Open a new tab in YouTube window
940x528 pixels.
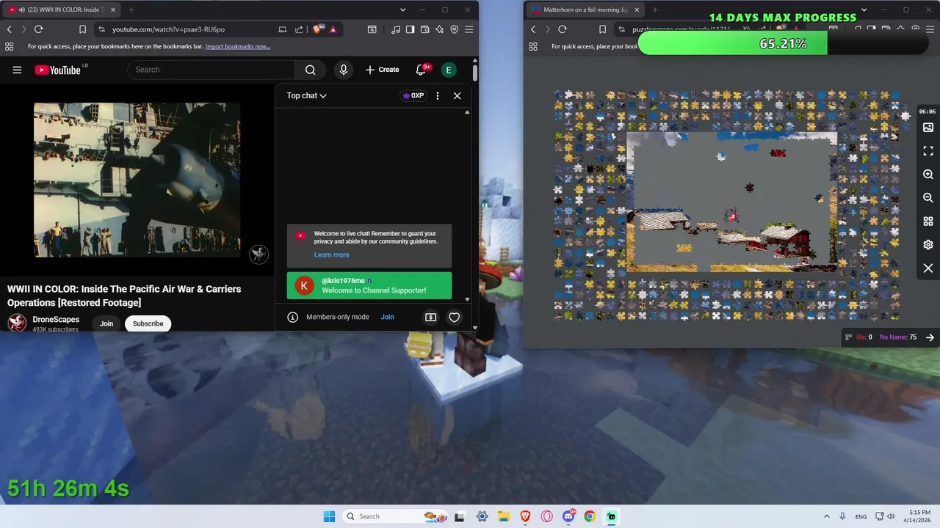pyautogui.click(x=131, y=10)
